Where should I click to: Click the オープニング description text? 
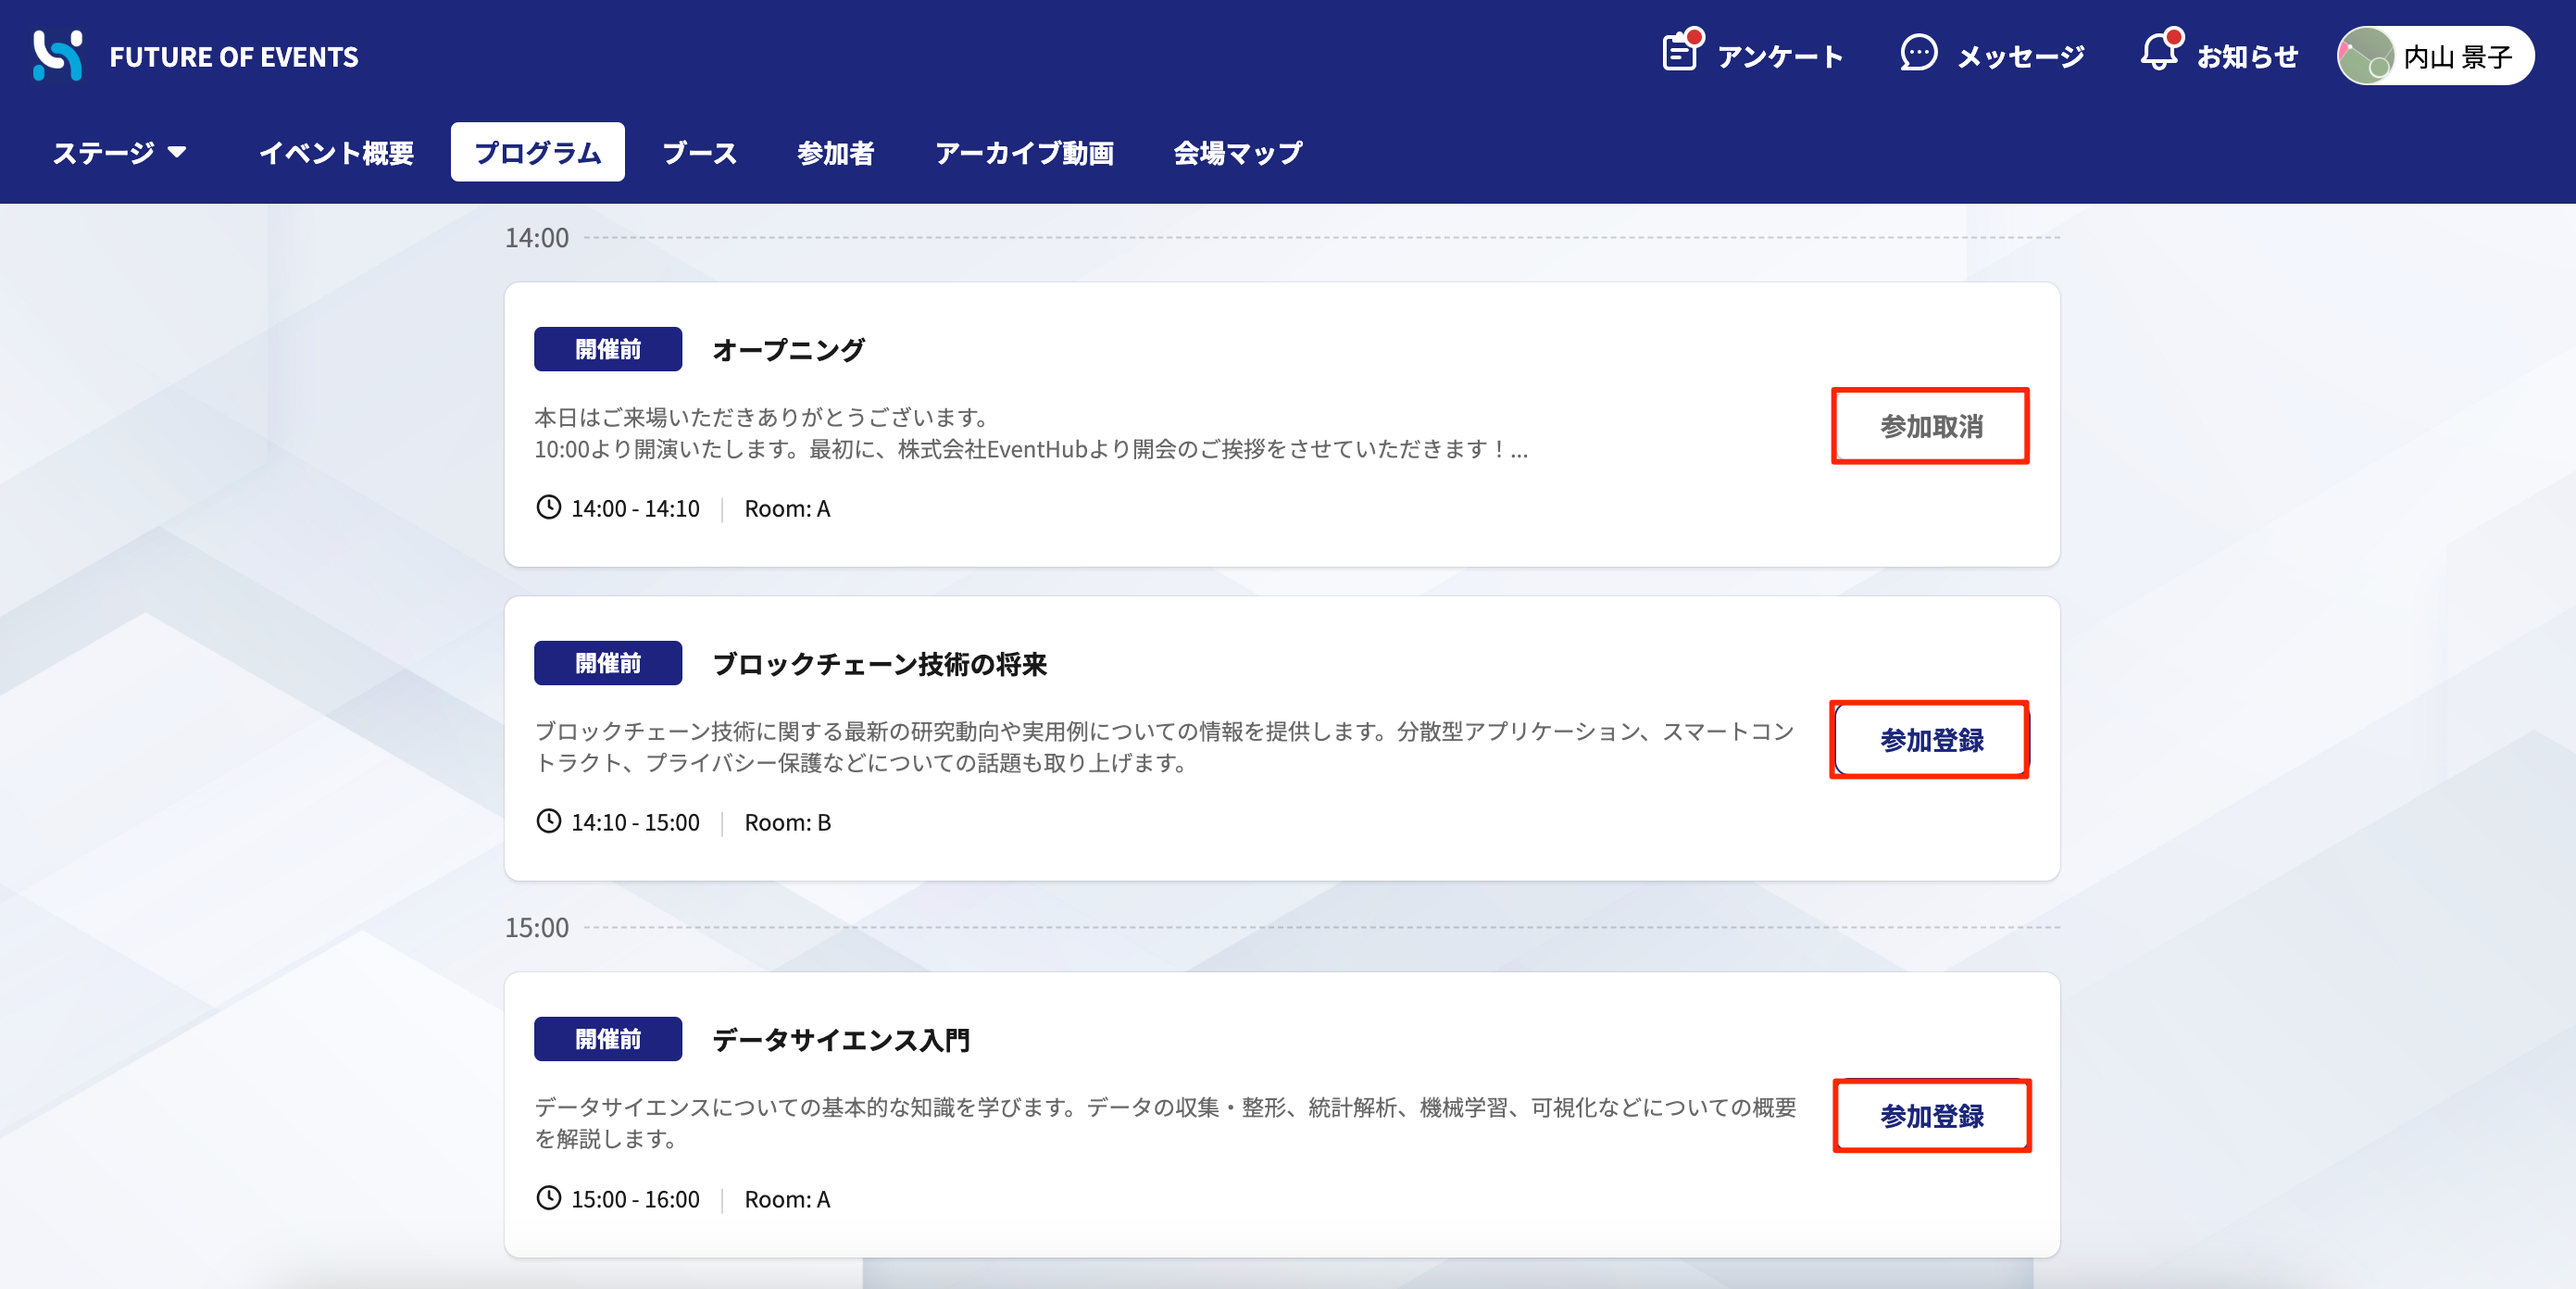click(1031, 433)
